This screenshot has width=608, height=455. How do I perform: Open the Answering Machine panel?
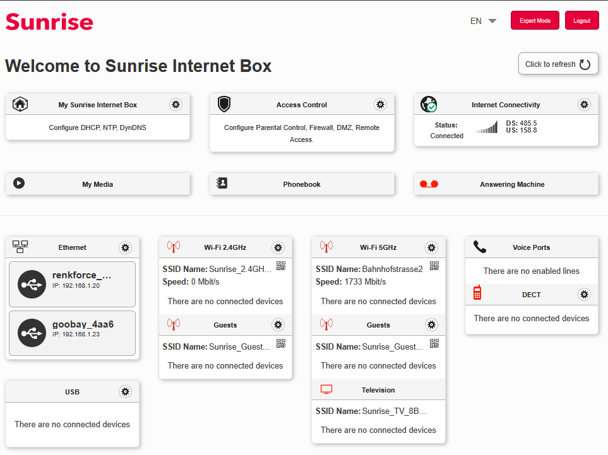tap(506, 184)
